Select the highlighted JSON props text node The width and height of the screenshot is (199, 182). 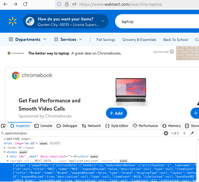click(98, 172)
